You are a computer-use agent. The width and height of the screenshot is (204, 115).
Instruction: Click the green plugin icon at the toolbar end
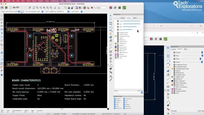(124, 8)
